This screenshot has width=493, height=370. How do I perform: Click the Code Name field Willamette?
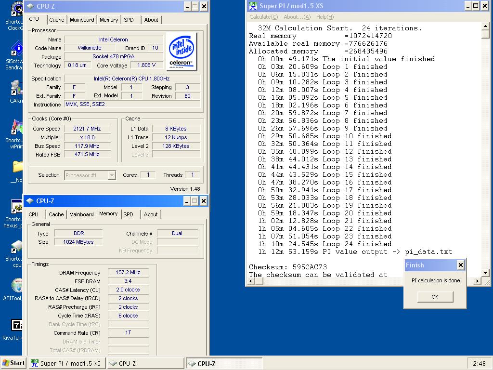(x=90, y=48)
